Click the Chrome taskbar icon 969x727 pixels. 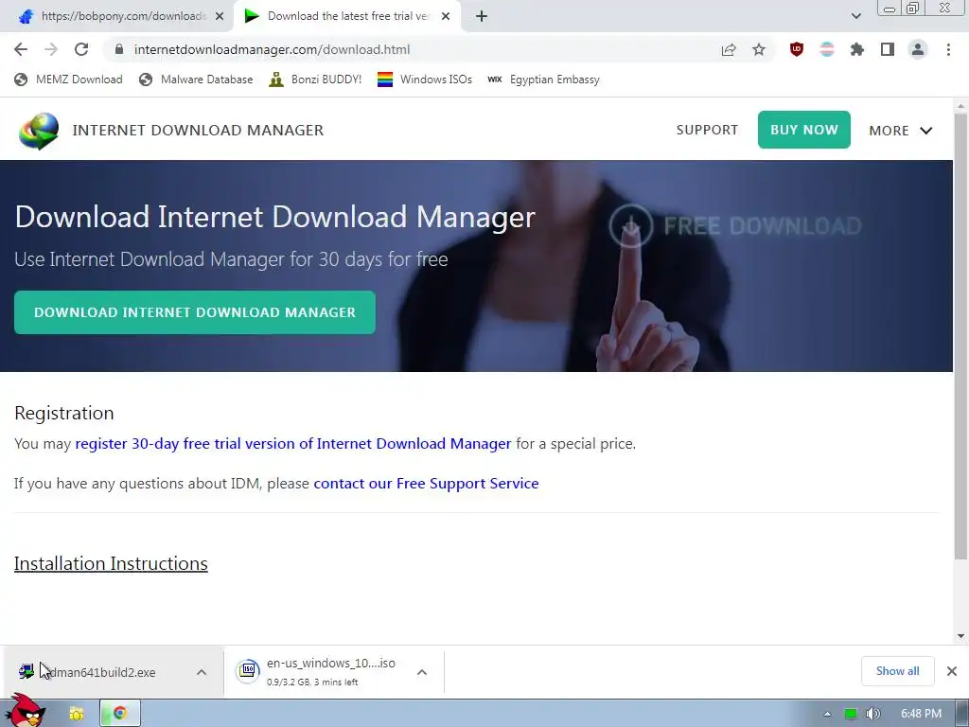tap(120, 714)
